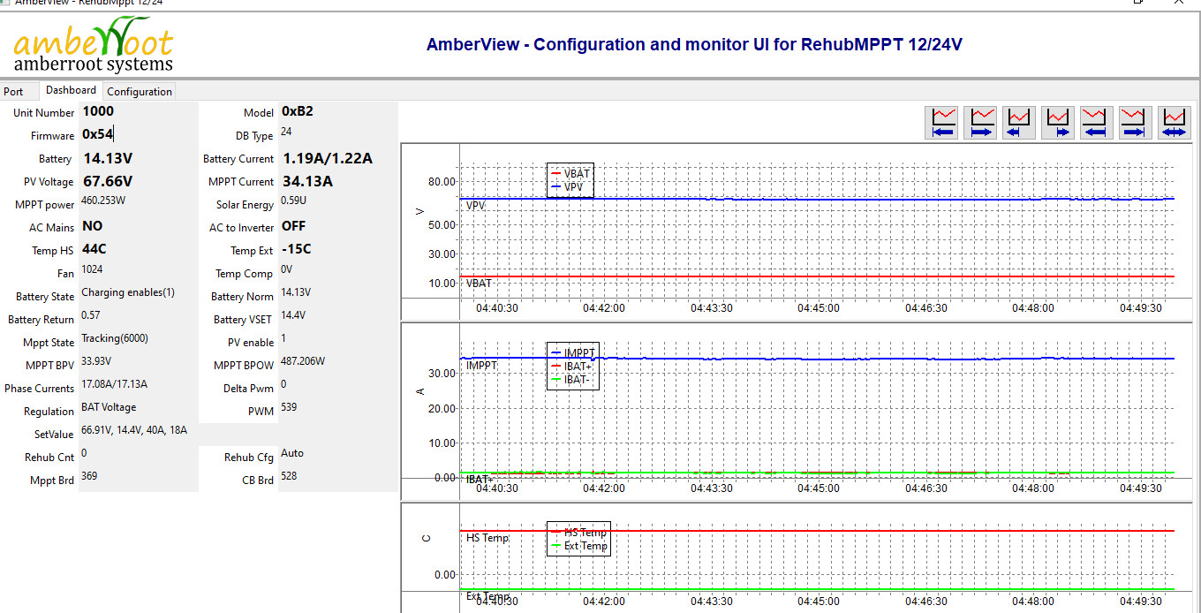Image resolution: width=1201 pixels, height=613 pixels.
Task: Click SetValue text 66.91V, 14.4V, 40A, 18A
Action: pyautogui.click(x=134, y=430)
